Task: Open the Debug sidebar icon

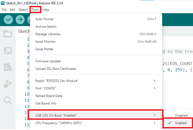Action: (x=8, y=84)
